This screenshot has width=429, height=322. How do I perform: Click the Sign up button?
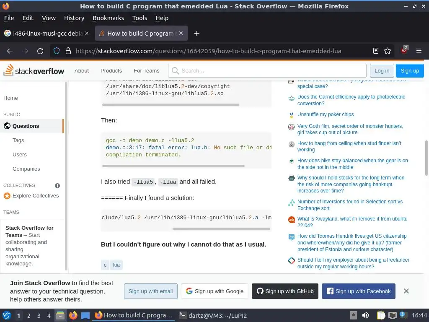pos(410,70)
